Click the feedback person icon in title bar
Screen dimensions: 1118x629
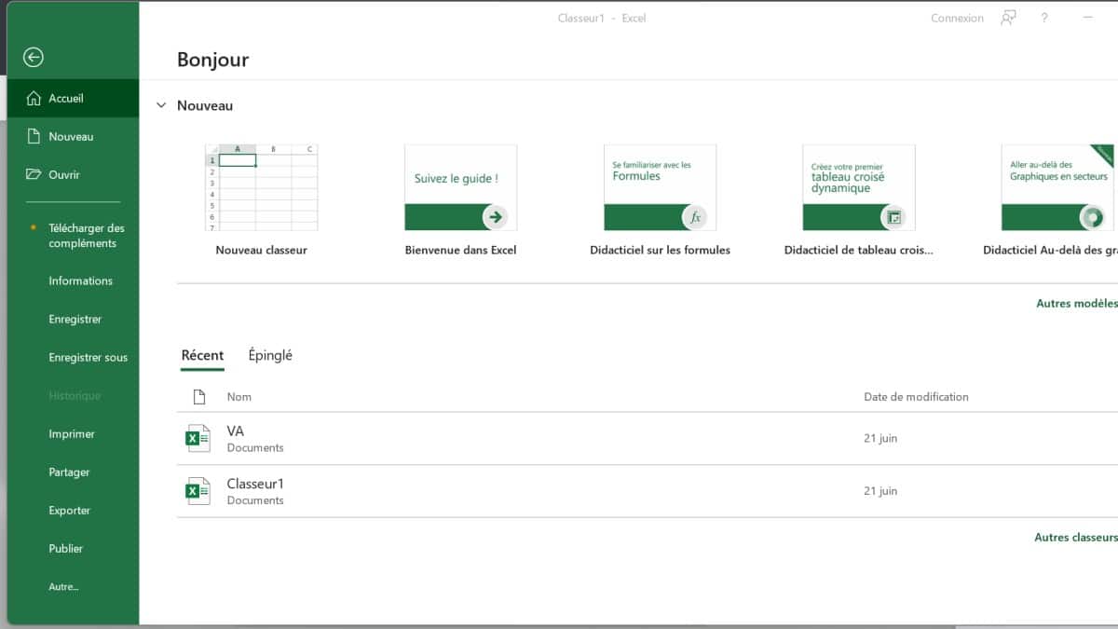pos(1008,18)
